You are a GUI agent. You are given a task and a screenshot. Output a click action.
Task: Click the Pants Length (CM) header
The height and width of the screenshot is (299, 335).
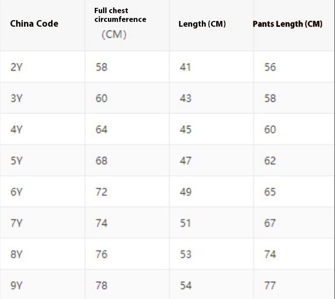[287, 24]
